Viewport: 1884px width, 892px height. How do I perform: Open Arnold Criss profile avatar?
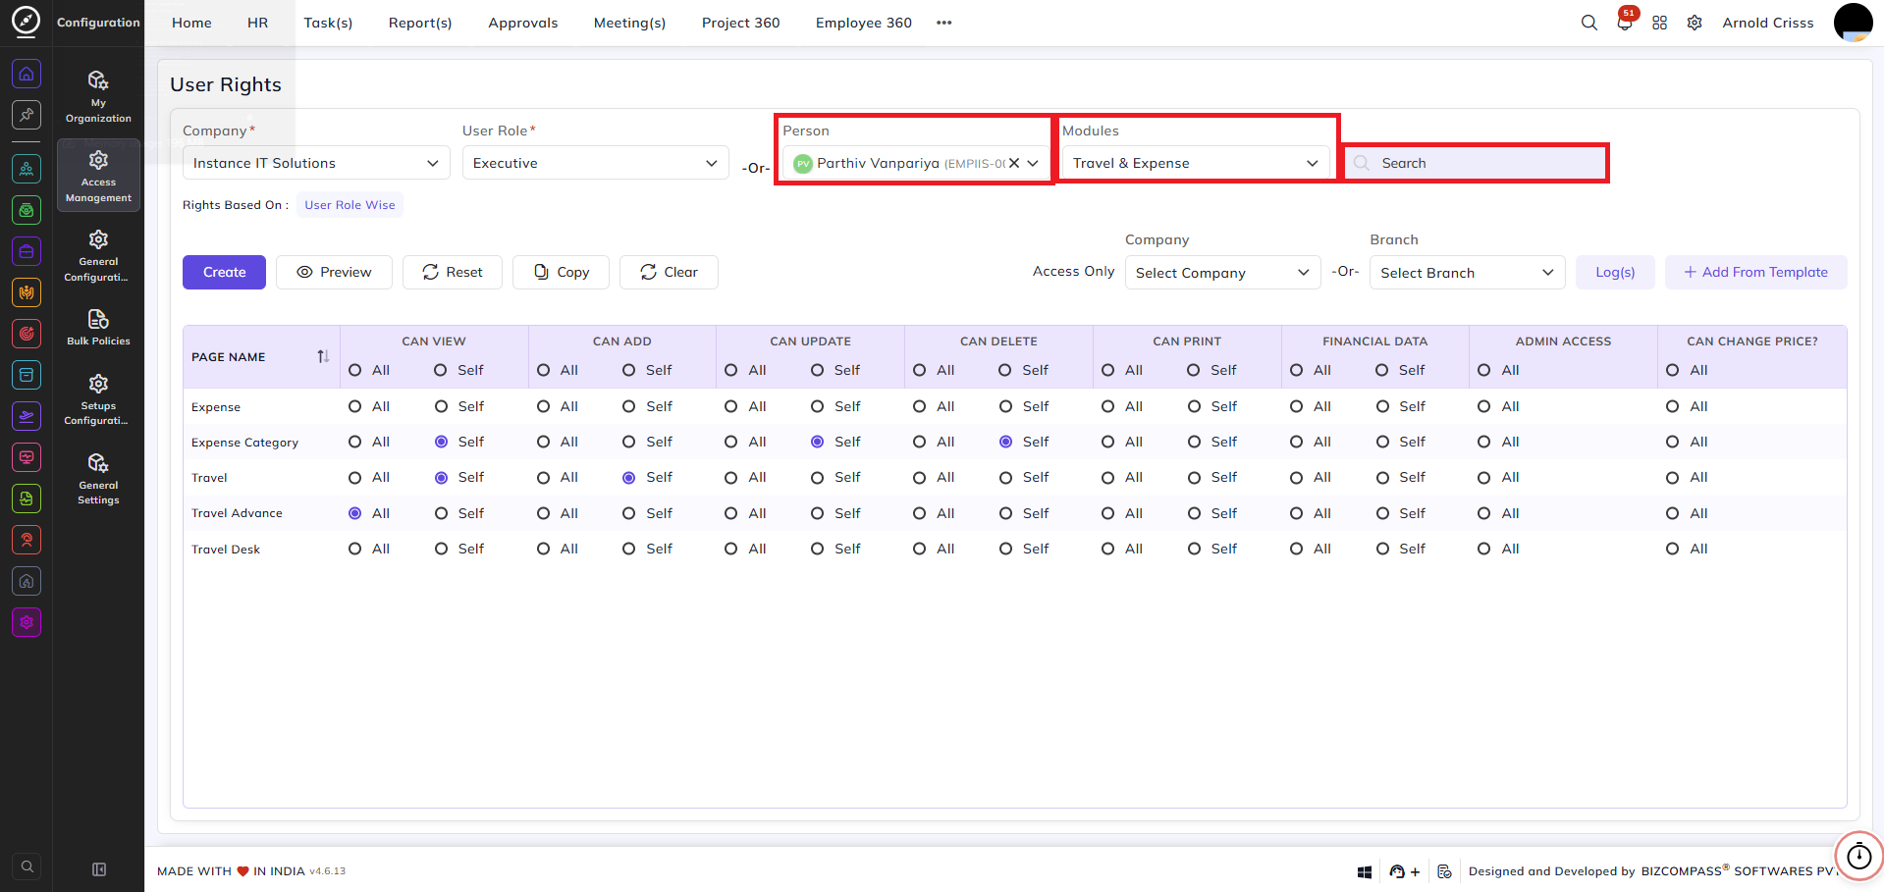point(1854,23)
